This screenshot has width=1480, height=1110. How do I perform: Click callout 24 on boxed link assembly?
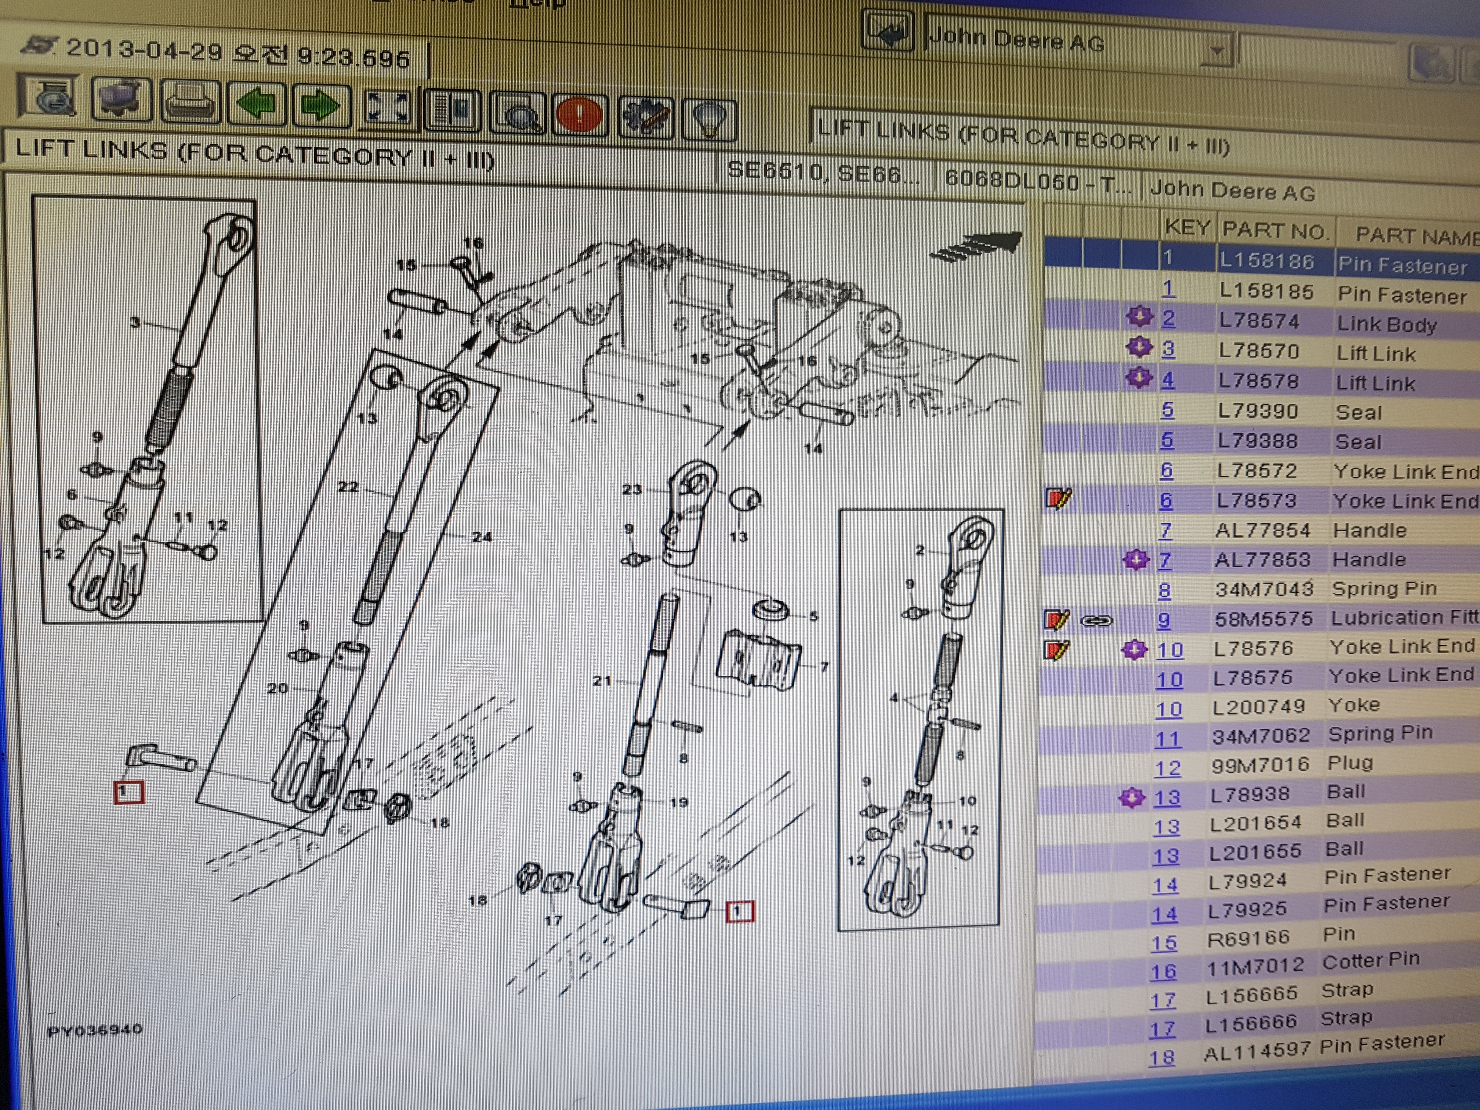(x=482, y=537)
